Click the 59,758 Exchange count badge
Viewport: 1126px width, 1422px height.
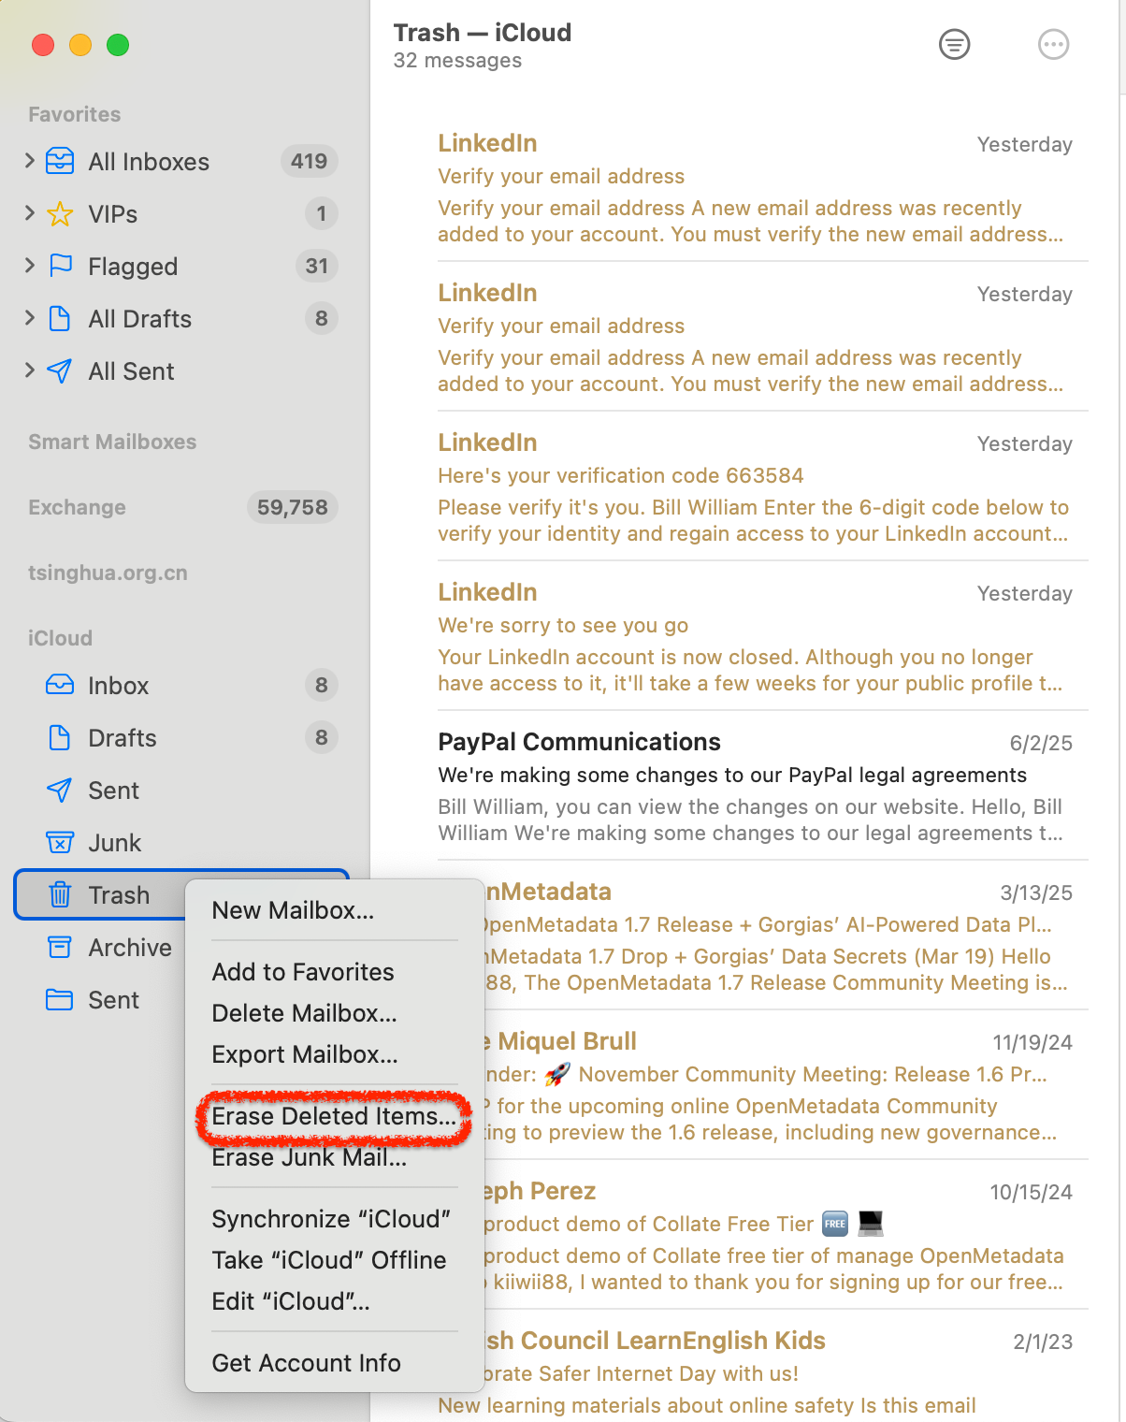tap(292, 507)
